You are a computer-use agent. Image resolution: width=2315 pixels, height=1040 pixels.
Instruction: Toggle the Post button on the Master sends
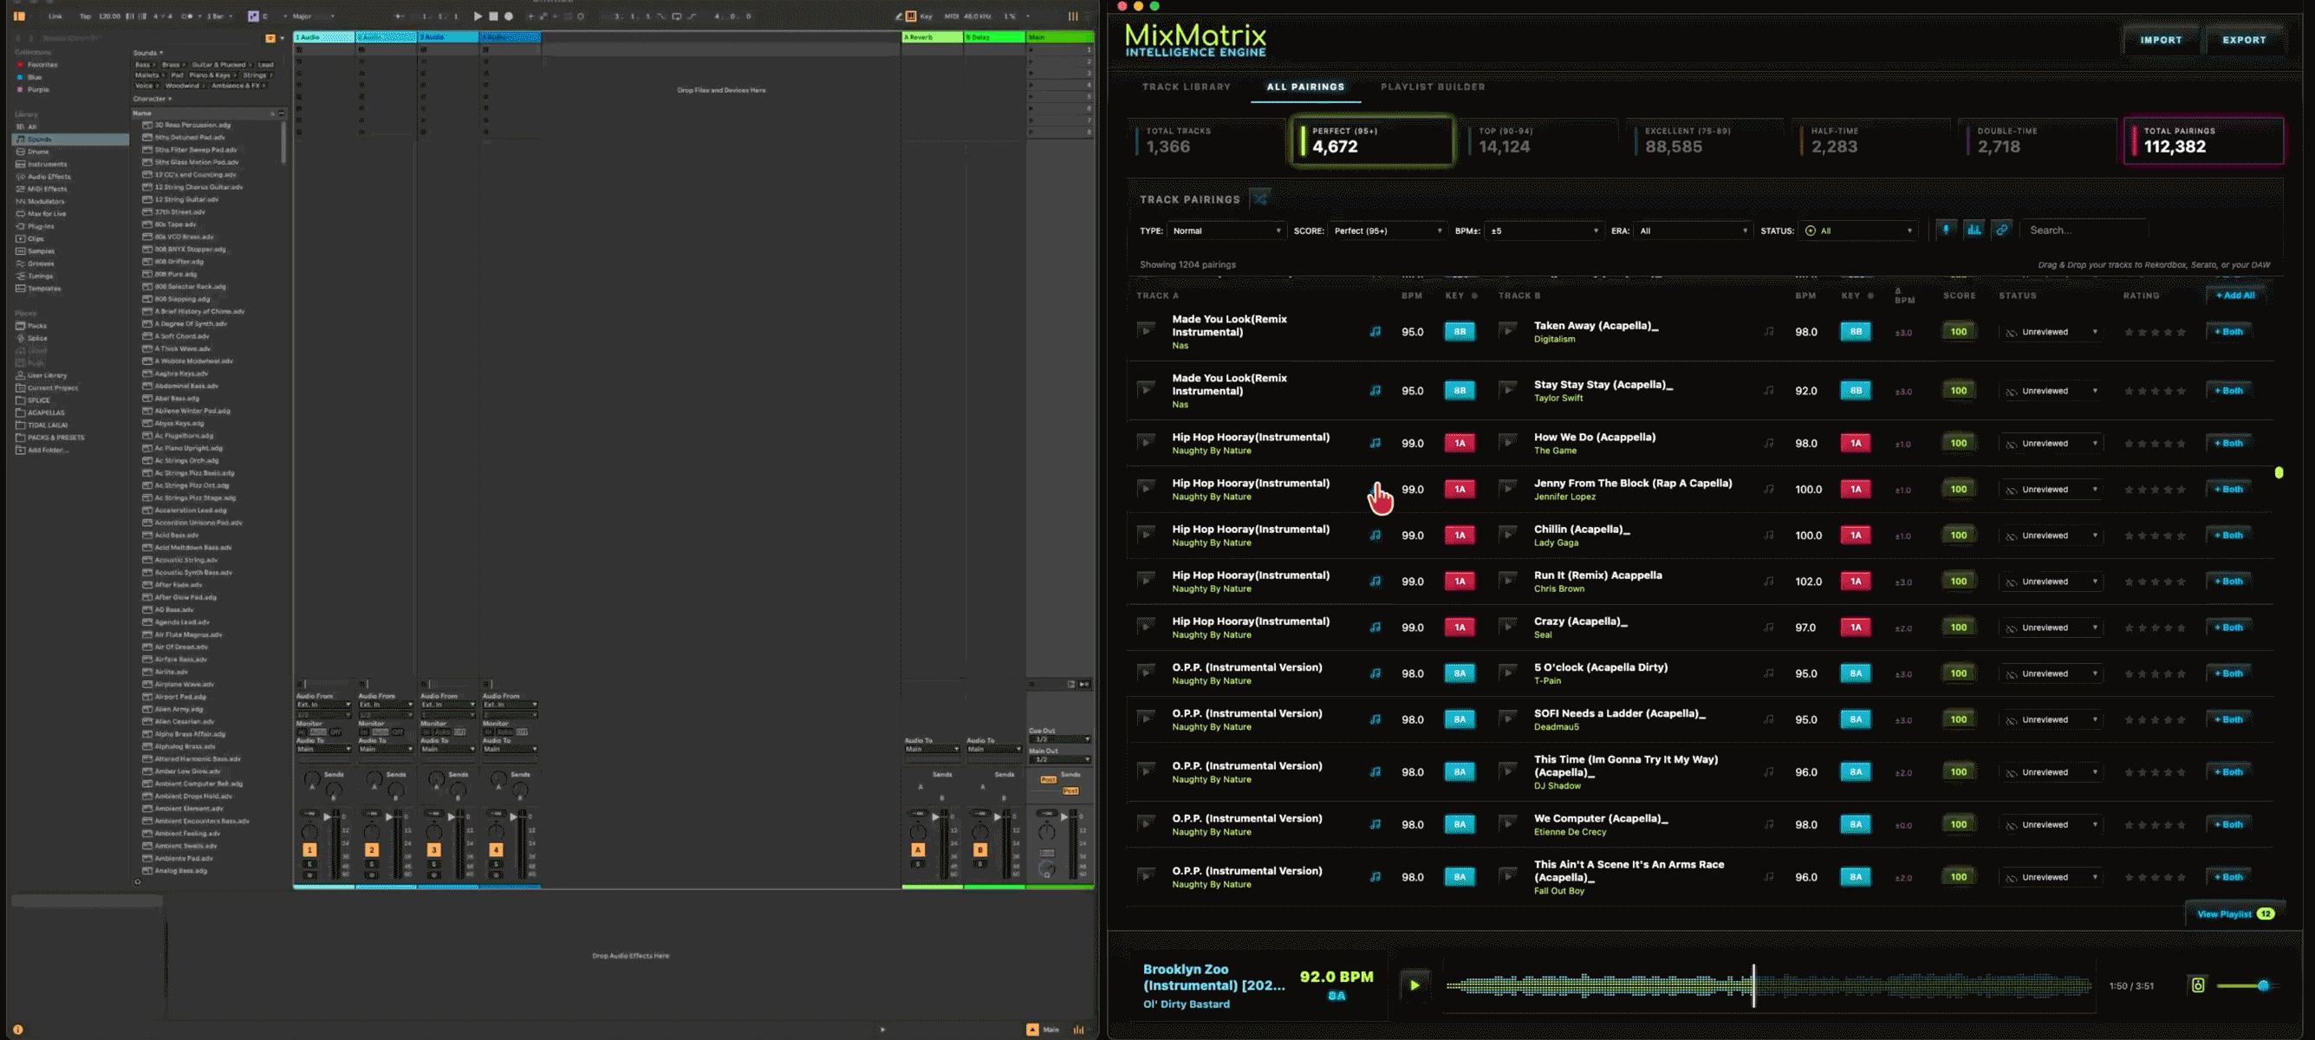pyautogui.click(x=1049, y=780)
